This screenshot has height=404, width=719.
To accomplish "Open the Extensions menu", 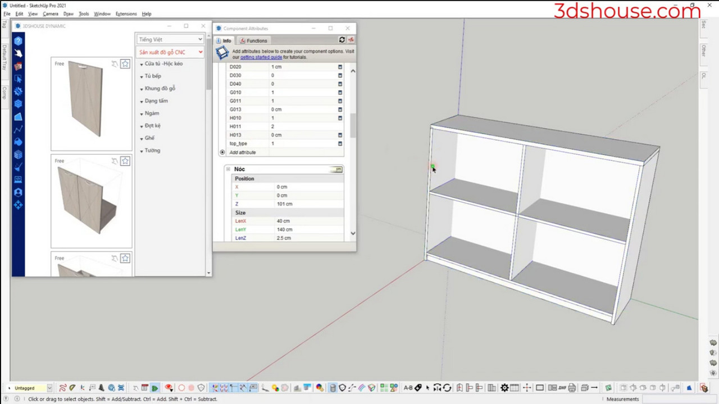I will click(126, 13).
